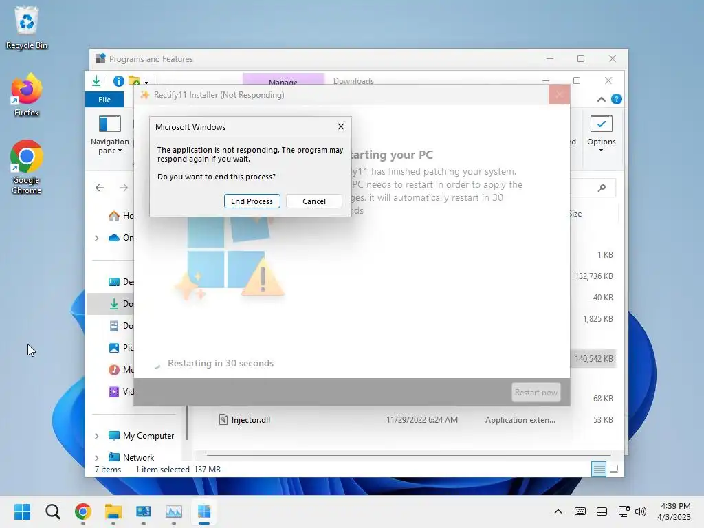Open the File tab in Explorer
This screenshot has height=528, width=704.
[x=104, y=100]
